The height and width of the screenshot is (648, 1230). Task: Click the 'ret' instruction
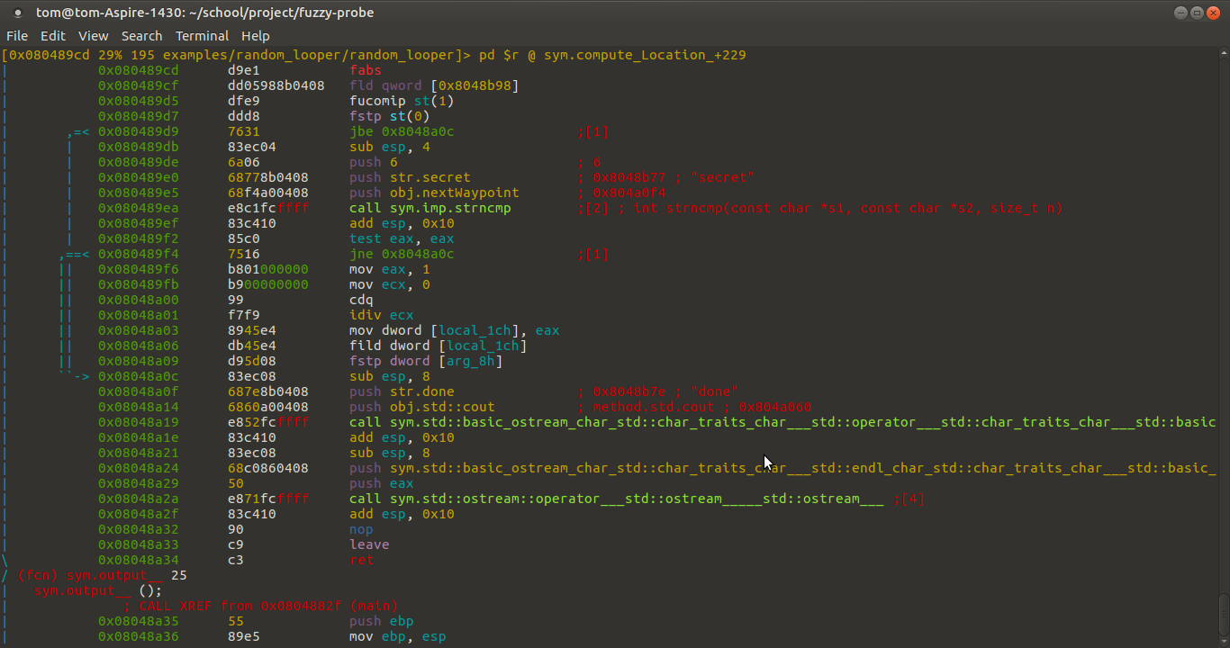coord(361,560)
